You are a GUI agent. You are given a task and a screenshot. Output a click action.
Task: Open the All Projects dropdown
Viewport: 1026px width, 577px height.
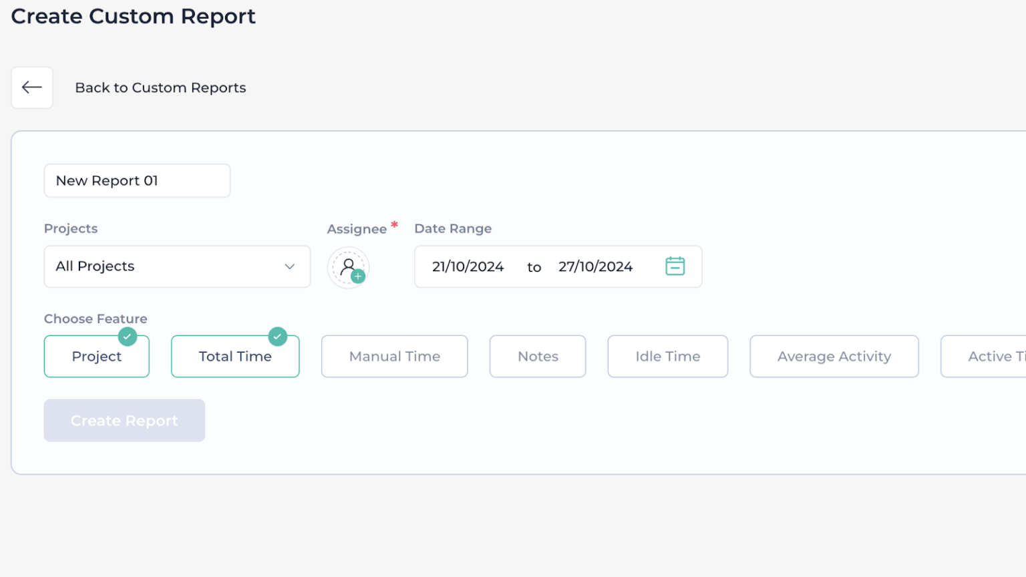coord(176,266)
